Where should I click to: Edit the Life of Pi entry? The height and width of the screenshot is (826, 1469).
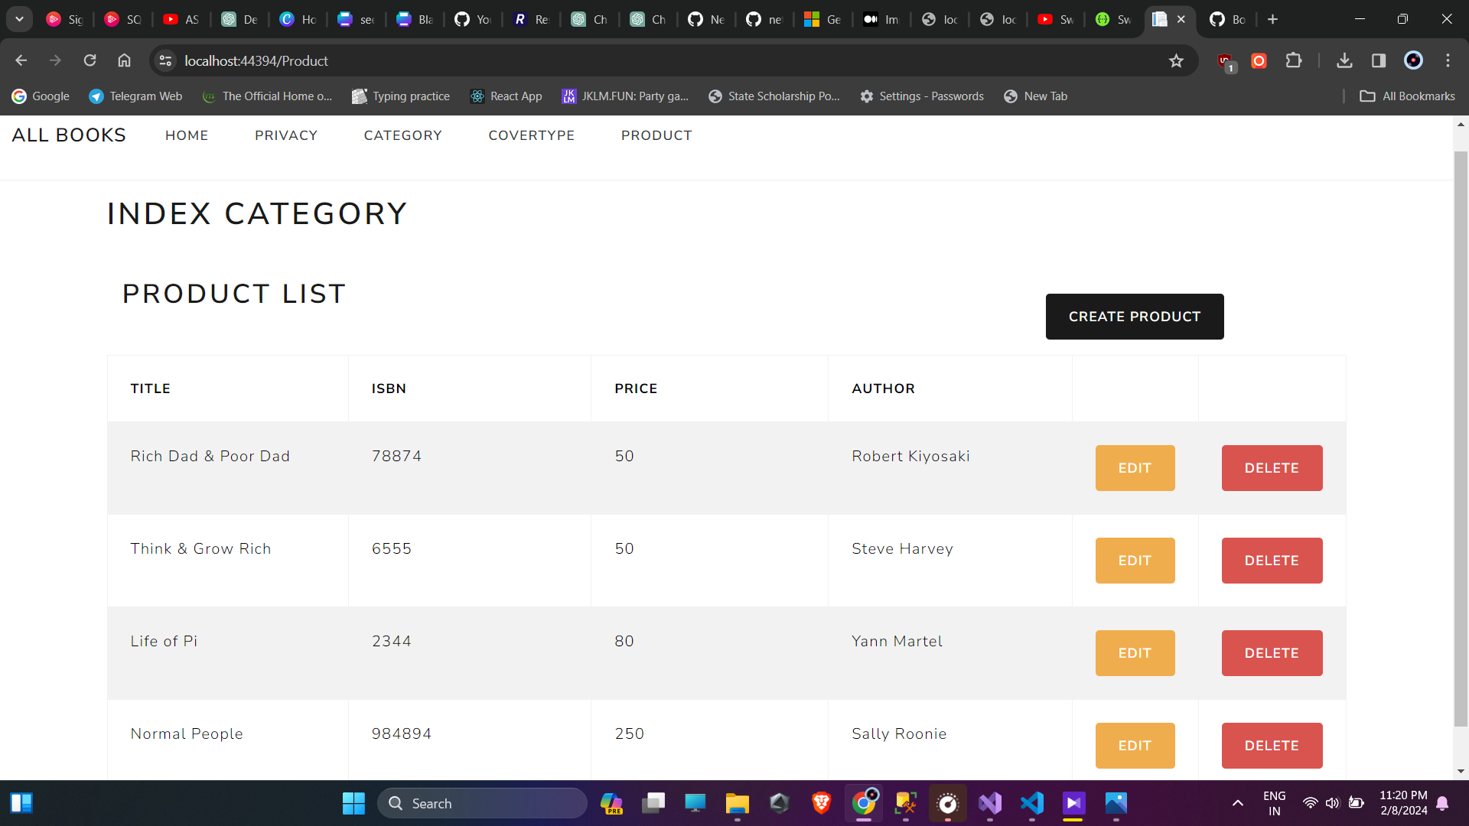click(1135, 652)
